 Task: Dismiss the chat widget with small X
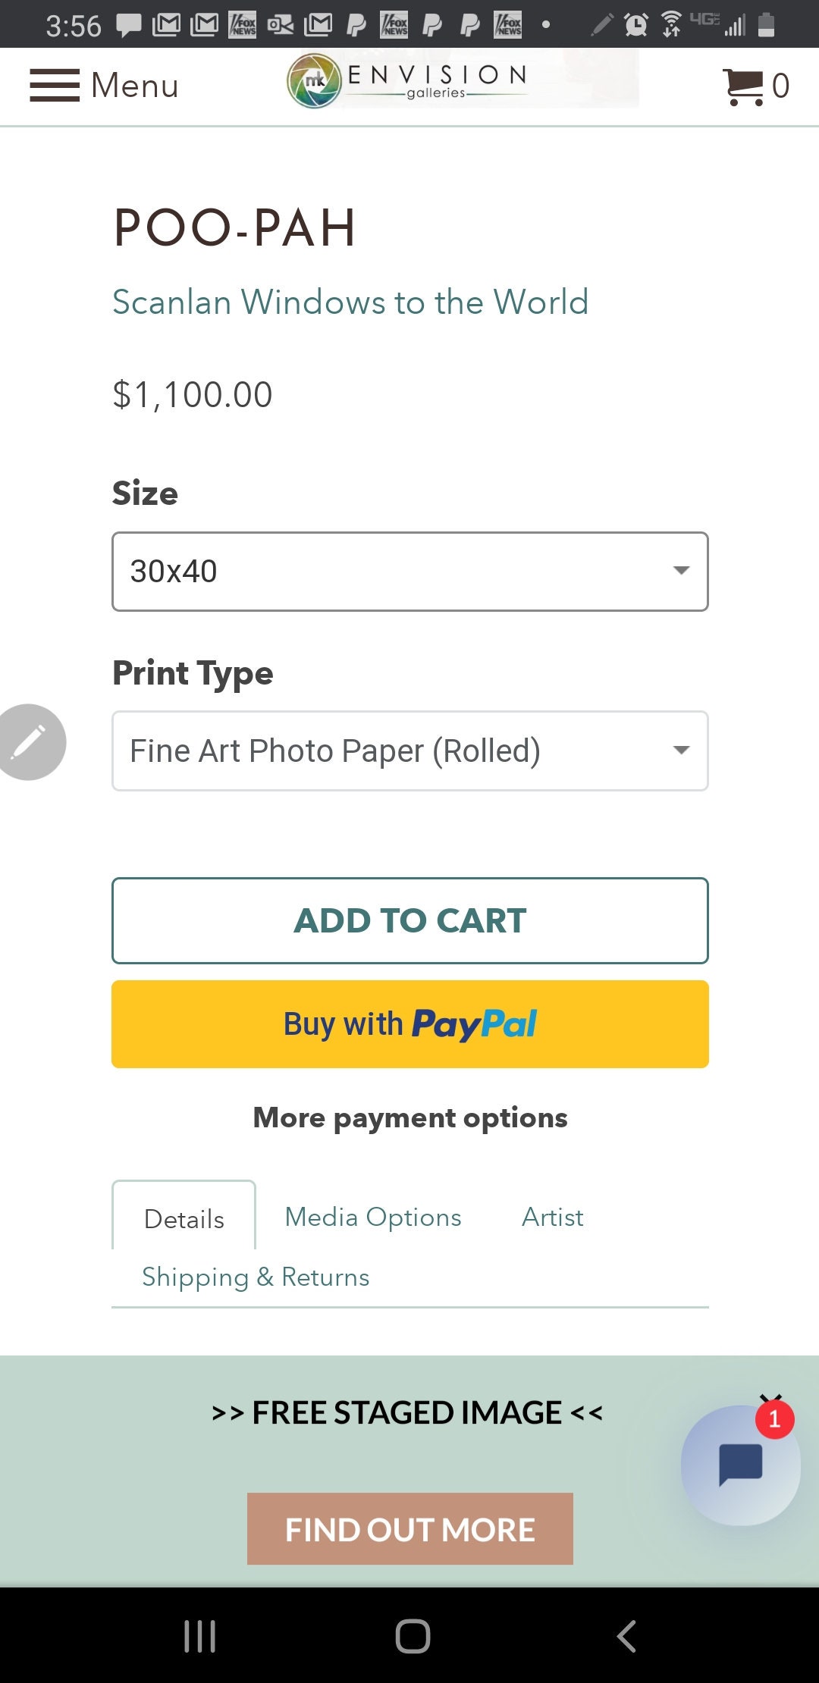point(771,1396)
